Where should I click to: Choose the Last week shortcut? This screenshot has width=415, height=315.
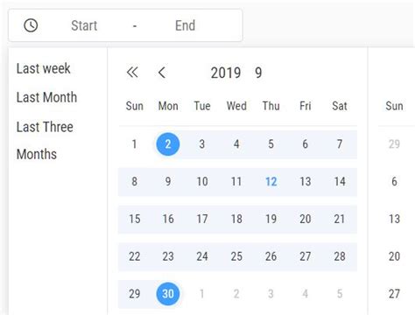click(x=44, y=68)
